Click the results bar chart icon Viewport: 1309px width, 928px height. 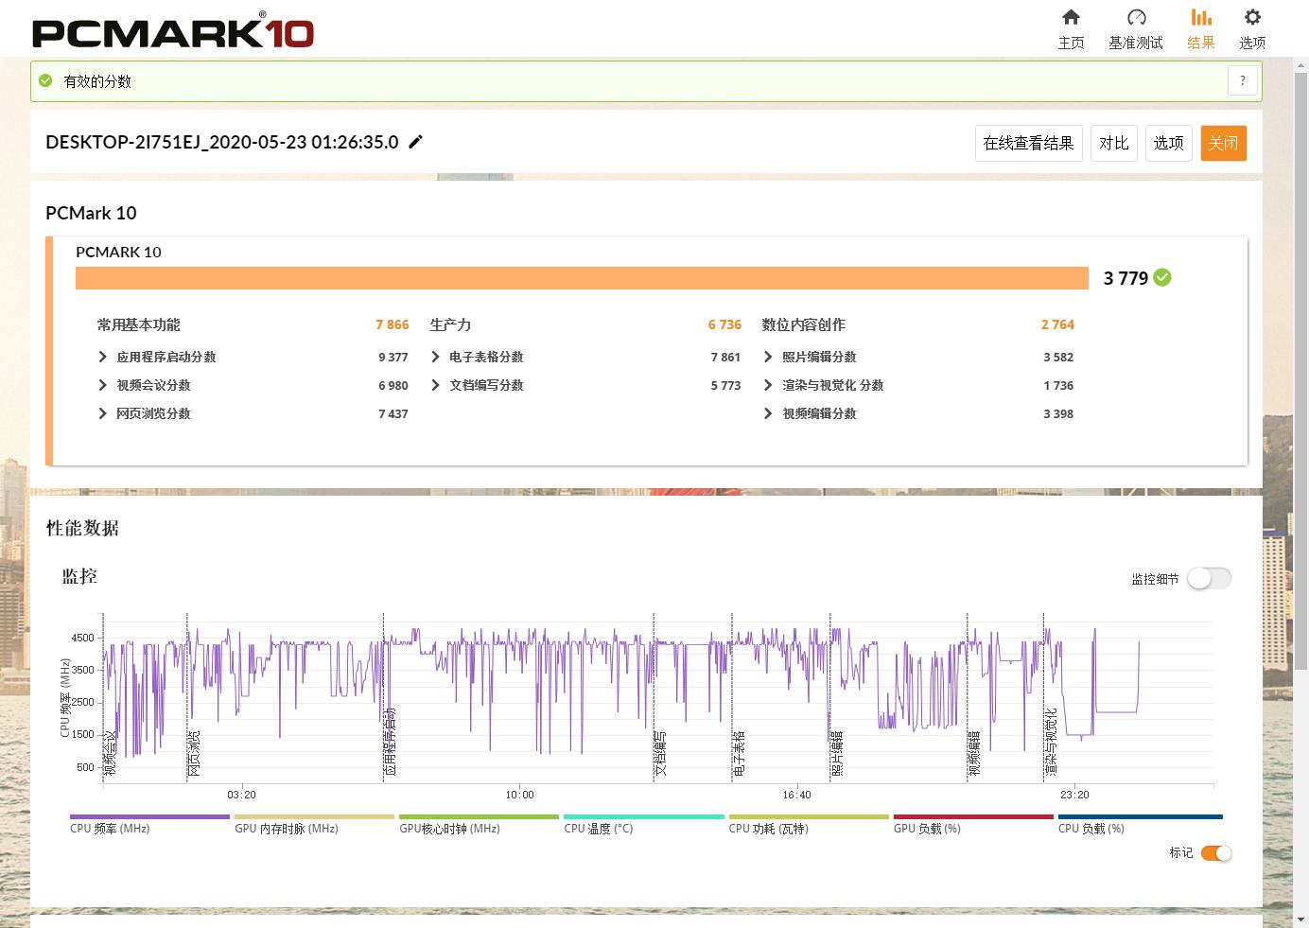click(x=1201, y=17)
